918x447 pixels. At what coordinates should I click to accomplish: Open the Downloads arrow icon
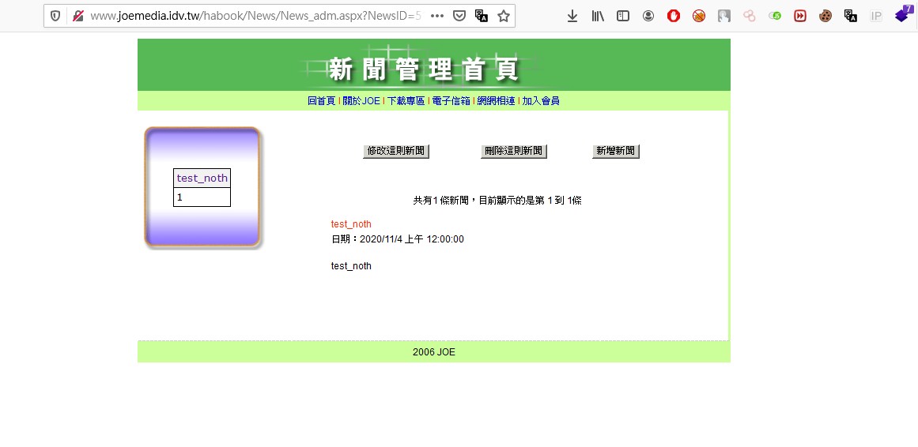572,17
